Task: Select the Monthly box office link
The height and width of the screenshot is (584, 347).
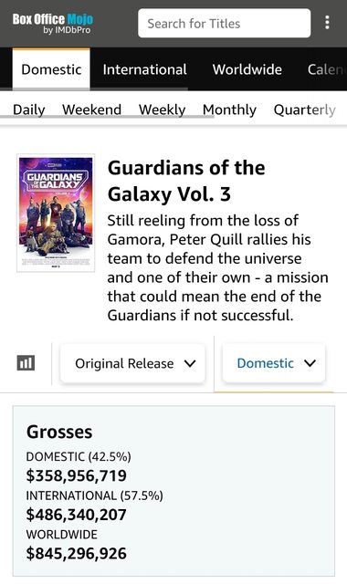Action: [229, 109]
